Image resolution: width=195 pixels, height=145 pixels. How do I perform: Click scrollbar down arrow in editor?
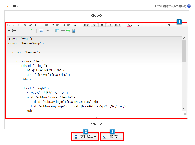tap(184, 109)
